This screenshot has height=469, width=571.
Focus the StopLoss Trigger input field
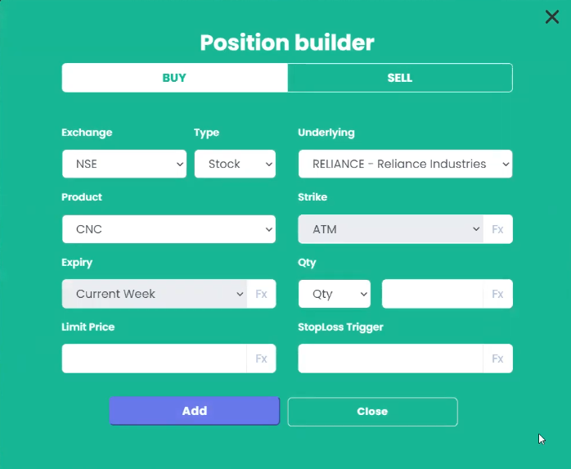click(x=390, y=359)
